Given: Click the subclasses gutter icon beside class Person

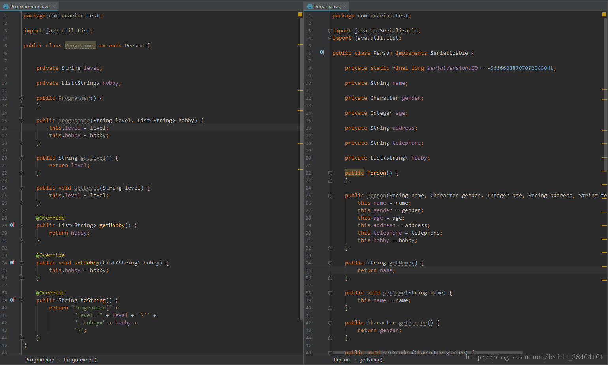Looking at the screenshot, I should tap(322, 52).
